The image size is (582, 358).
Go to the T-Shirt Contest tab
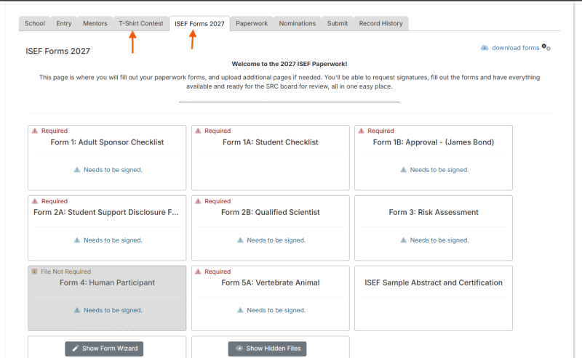tap(140, 23)
